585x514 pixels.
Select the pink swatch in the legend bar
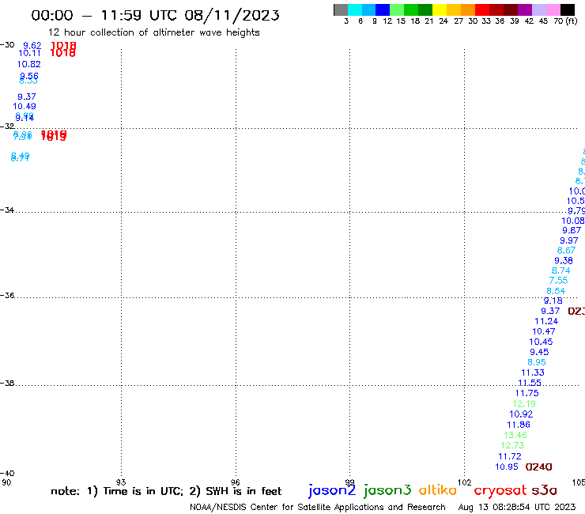pos(553,9)
